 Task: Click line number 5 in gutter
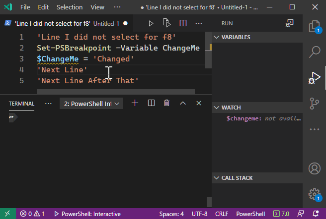pyautogui.click(x=21, y=80)
